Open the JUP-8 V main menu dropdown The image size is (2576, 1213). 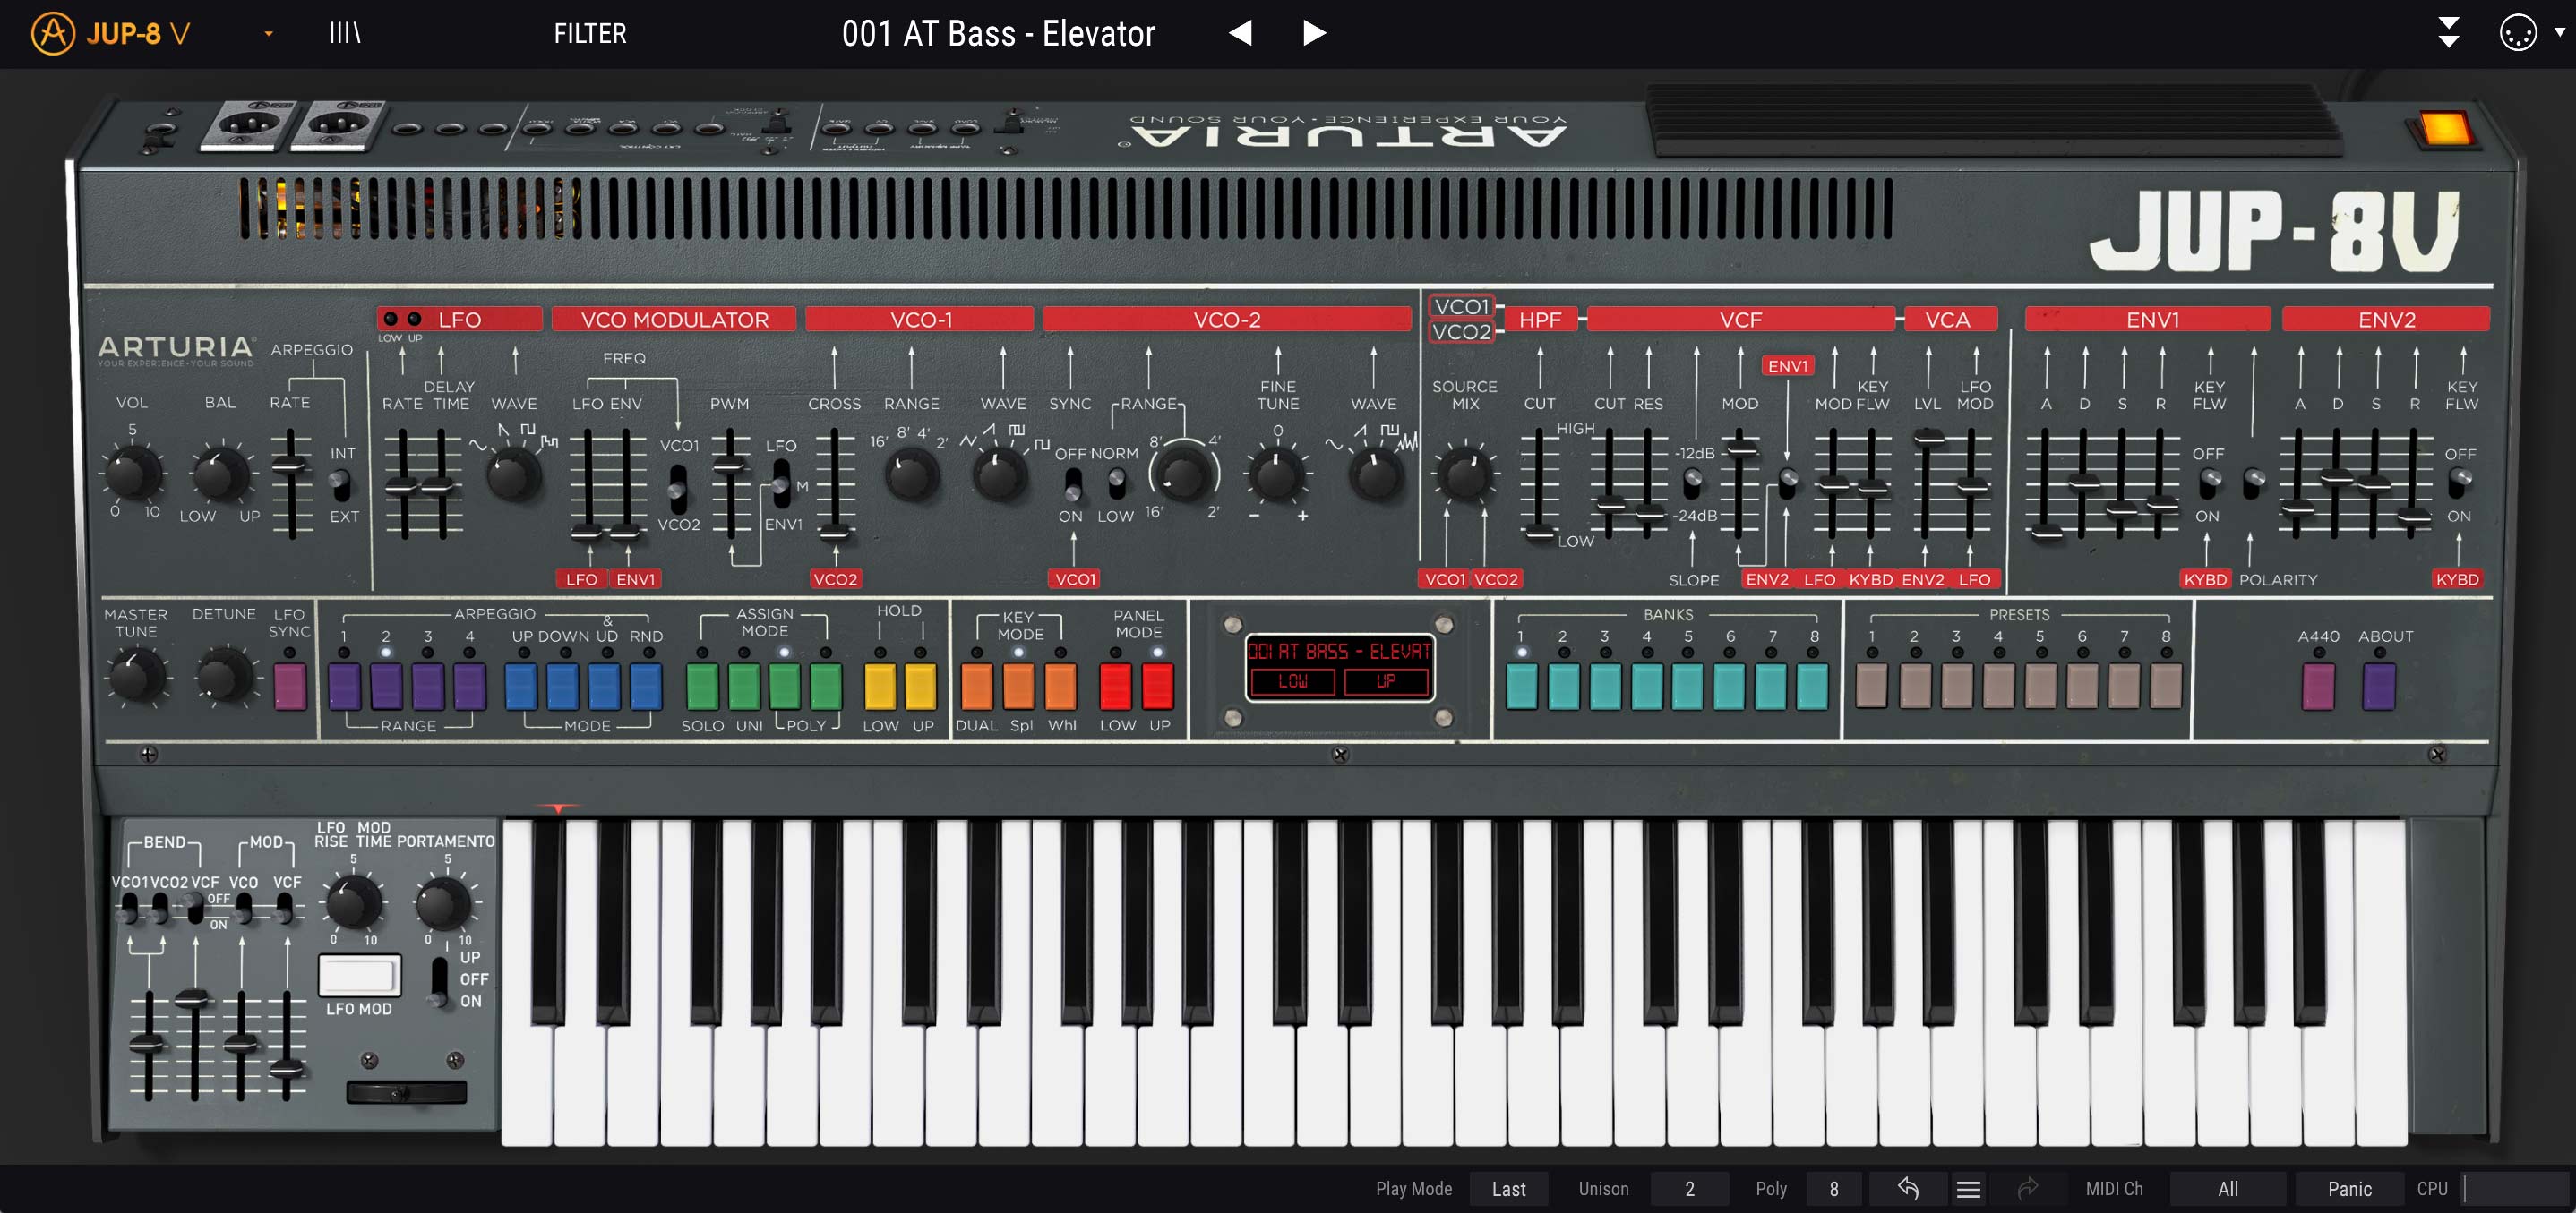pyautogui.click(x=268, y=33)
